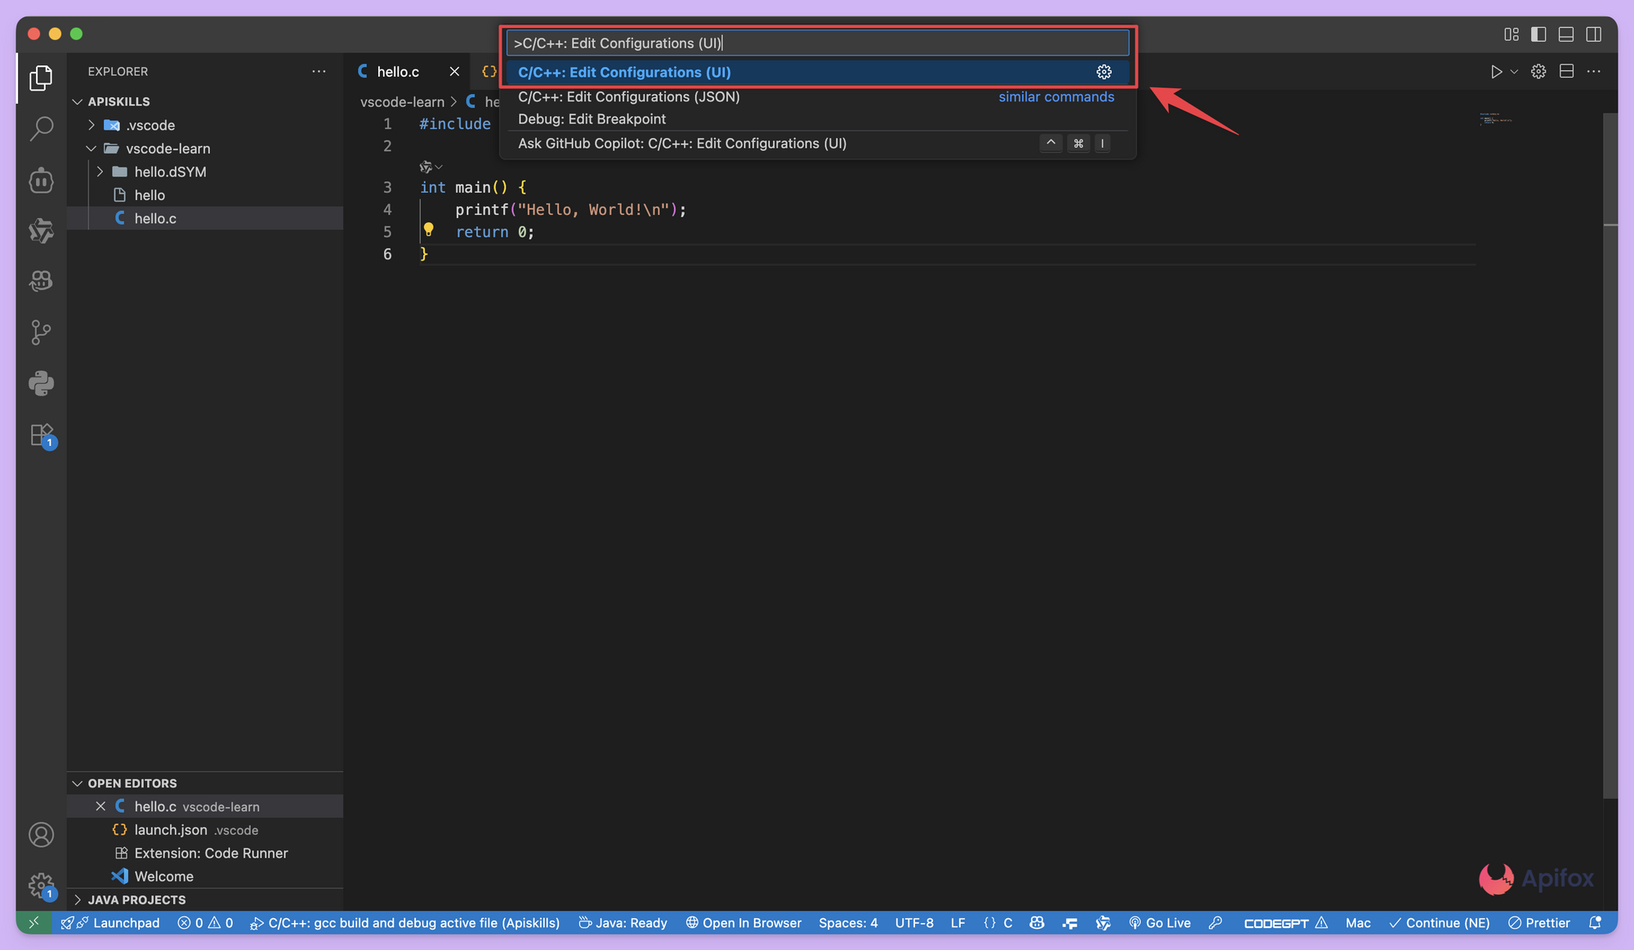Expand the hello.dSYM folder

pyautogui.click(x=100, y=172)
